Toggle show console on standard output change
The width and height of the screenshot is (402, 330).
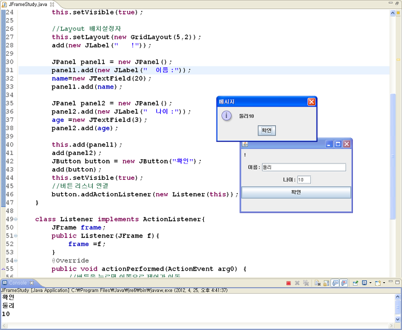335,283
